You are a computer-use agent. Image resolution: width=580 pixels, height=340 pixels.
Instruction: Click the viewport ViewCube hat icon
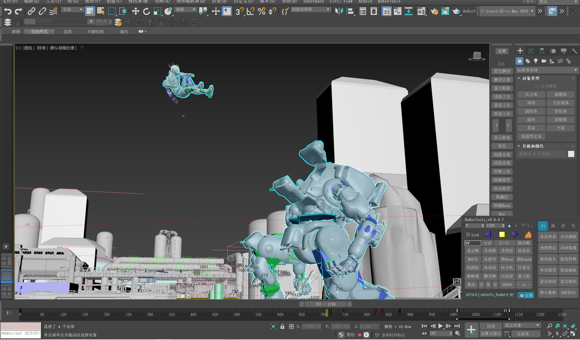(x=477, y=56)
